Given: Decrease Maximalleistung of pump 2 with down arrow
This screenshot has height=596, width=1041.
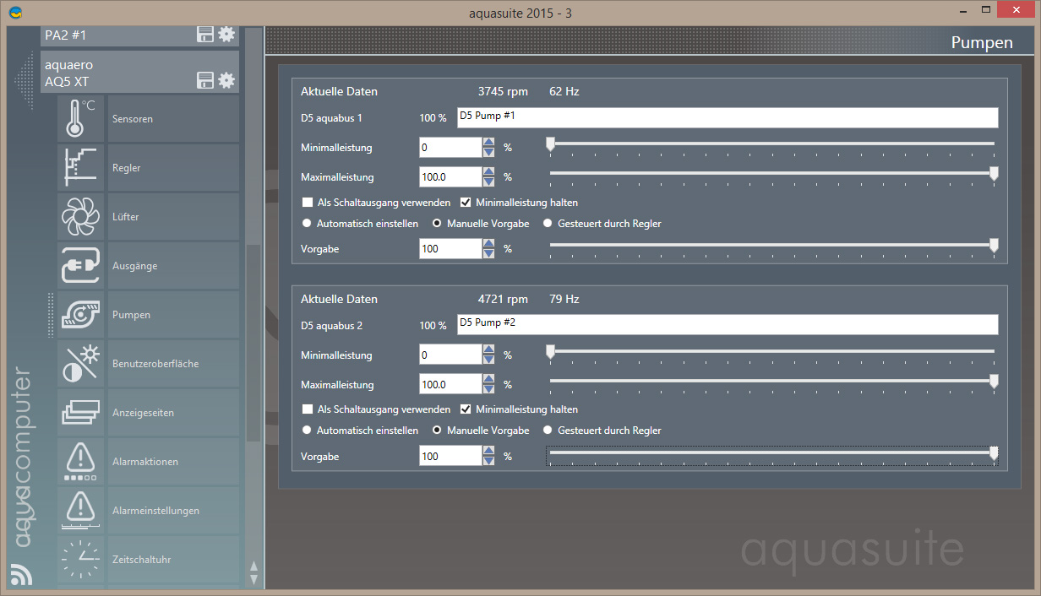Looking at the screenshot, I should pyautogui.click(x=488, y=389).
